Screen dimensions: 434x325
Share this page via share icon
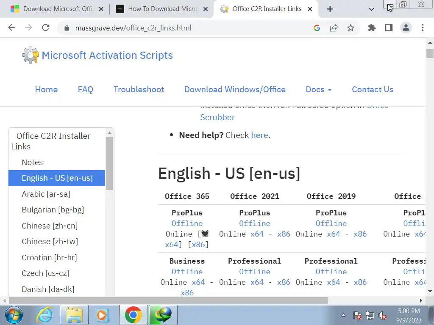pyautogui.click(x=334, y=28)
